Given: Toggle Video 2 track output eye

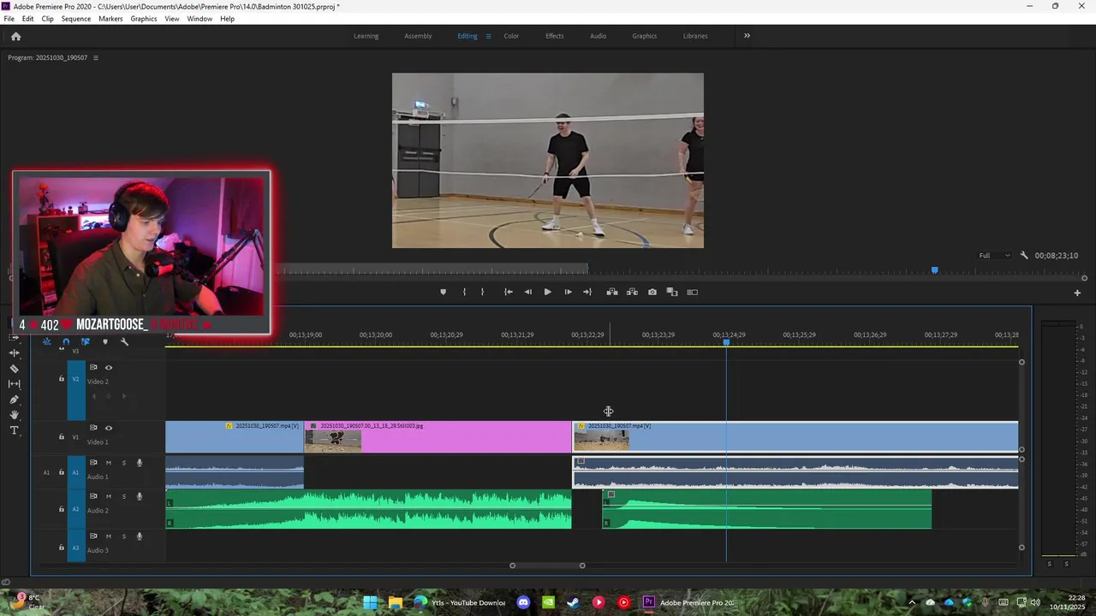Looking at the screenshot, I should (x=108, y=367).
